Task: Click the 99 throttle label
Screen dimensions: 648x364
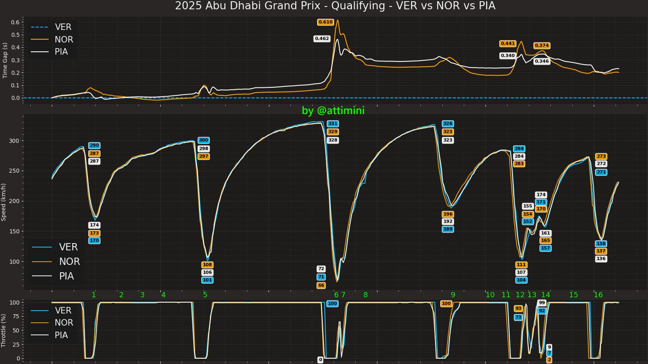Action: click(x=542, y=303)
